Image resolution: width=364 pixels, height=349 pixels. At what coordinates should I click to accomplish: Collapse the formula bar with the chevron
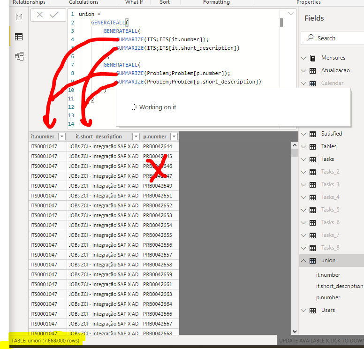[x=291, y=14]
